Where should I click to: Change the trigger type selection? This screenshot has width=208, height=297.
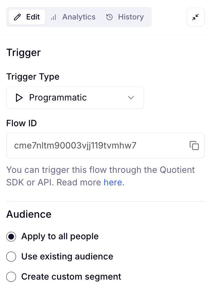tap(75, 98)
